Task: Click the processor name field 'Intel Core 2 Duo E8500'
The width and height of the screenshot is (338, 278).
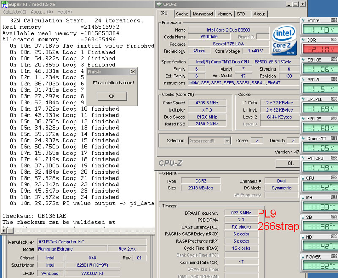Action: point(229,30)
